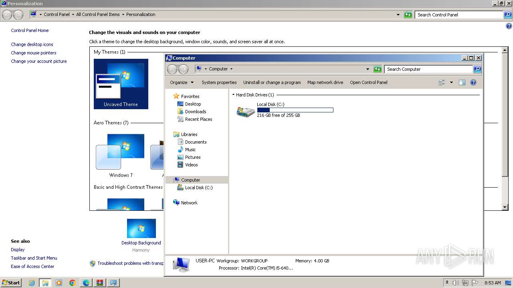The image size is (513, 288).
Task: Open Action Center flag in tray
Action: [475, 283]
